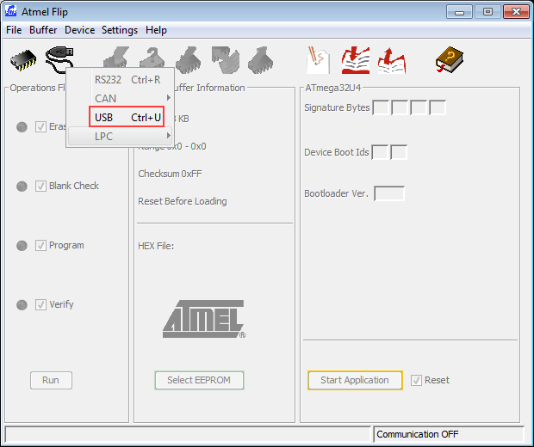Click the HEX File: label
534x447 pixels.
click(156, 246)
